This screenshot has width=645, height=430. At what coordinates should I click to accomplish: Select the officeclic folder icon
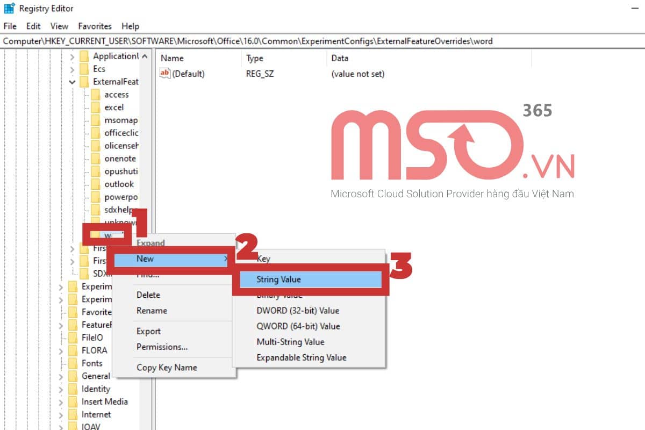coord(95,133)
